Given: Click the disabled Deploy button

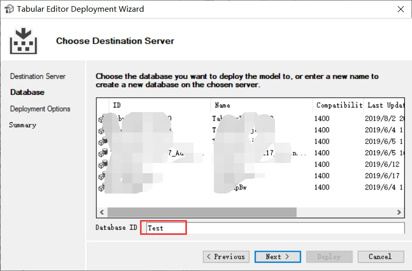Looking at the screenshot, I should (x=329, y=257).
